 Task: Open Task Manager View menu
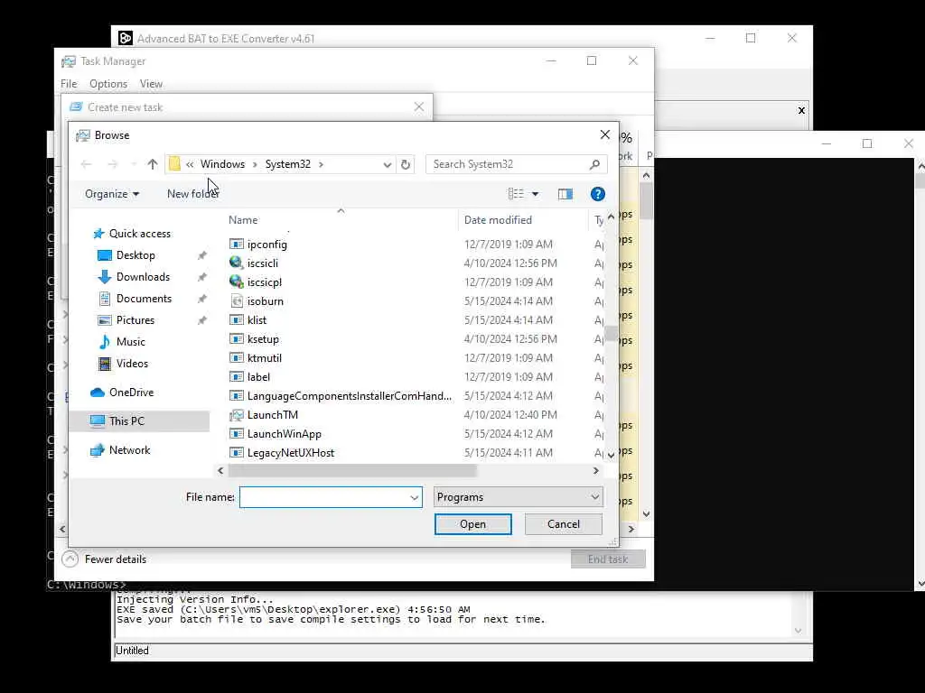pyautogui.click(x=151, y=84)
